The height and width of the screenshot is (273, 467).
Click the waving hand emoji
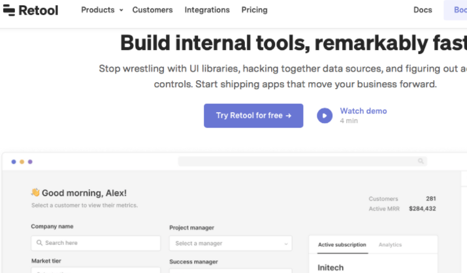tap(35, 192)
